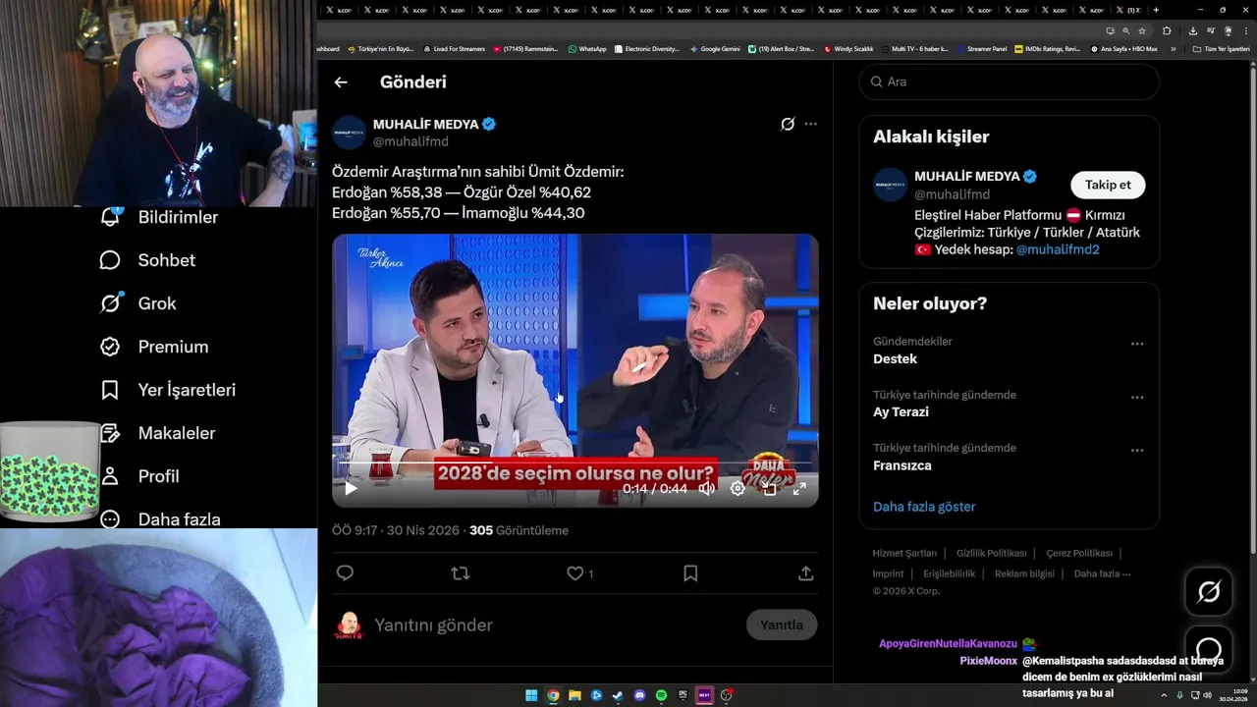
Task: Toggle picture-in-picture for the video
Action: (769, 488)
